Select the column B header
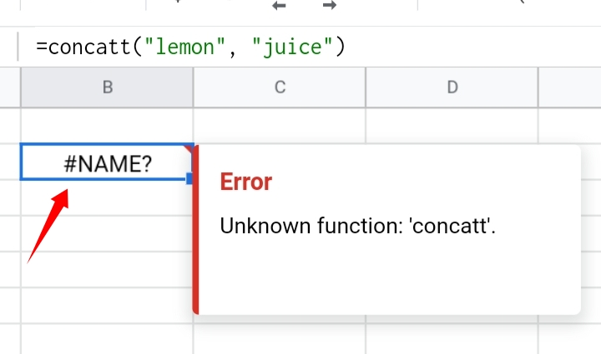The height and width of the screenshot is (354, 601). coord(108,87)
